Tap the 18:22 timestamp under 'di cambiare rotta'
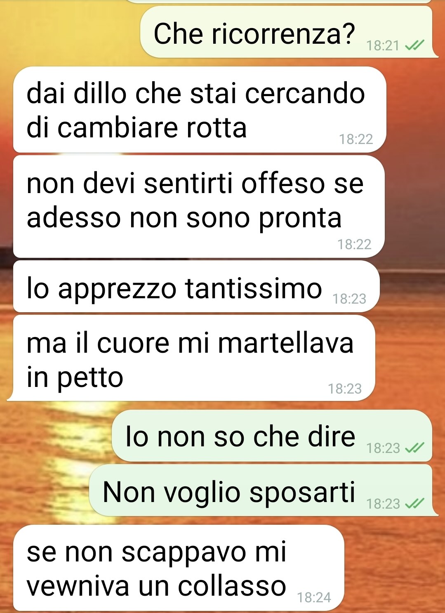This screenshot has height=613, width=445. (x=356, y=139)
